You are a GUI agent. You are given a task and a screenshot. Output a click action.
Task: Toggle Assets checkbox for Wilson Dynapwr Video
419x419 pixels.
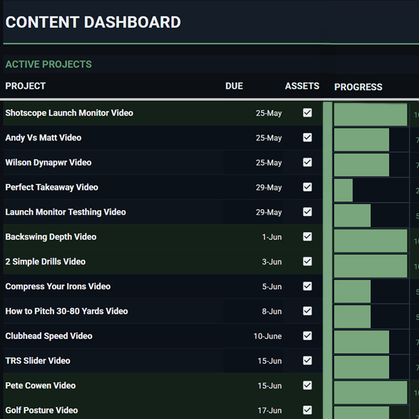tap(307, 162)
